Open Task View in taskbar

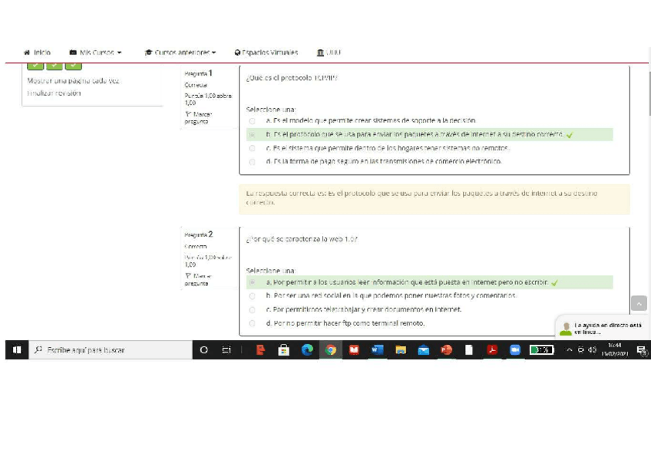pos(226,350)
